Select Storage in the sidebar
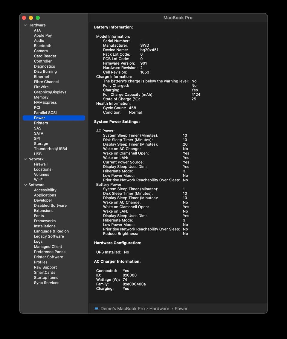The height and width of the screenshot is (339, 287). [41, 144]
